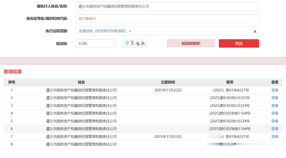Viewport: 286px width, 158px height.
Task: Click the red 查询 search button
Action: click(x=239, y=43)
